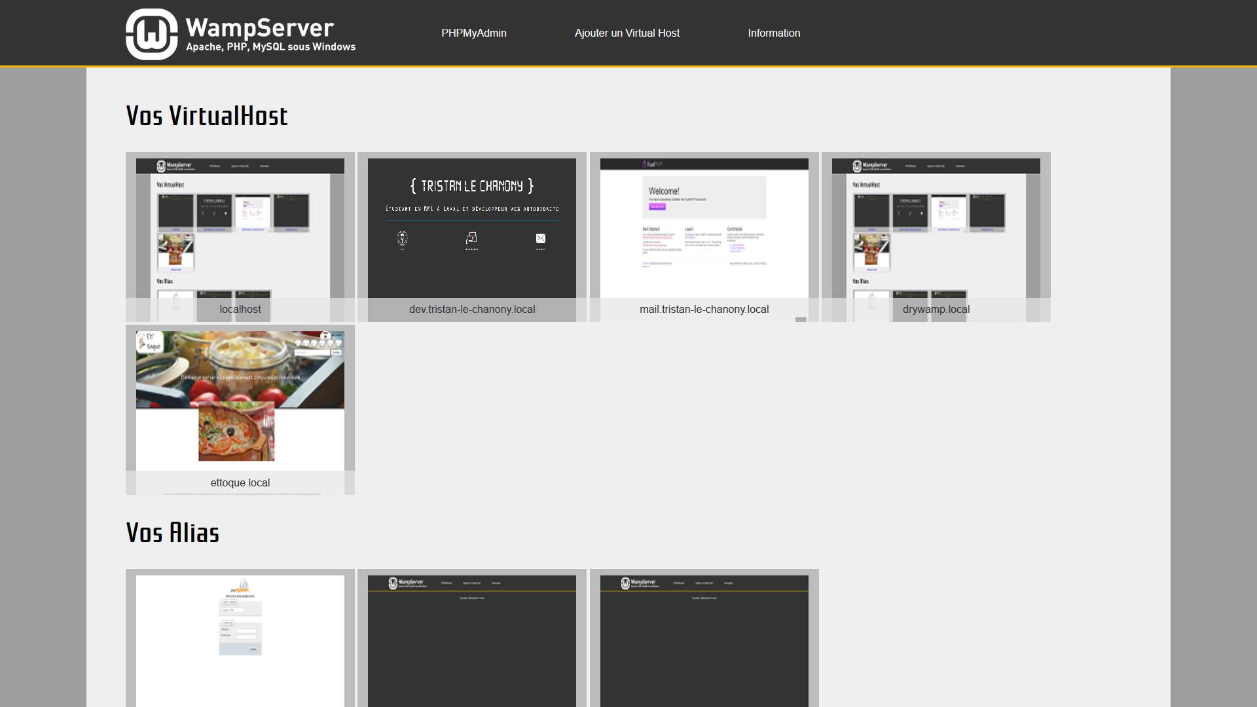The image size is (1257, 707).
Task: Click the overlapping screens icon in Tristan preview
Action: point(471,238)
